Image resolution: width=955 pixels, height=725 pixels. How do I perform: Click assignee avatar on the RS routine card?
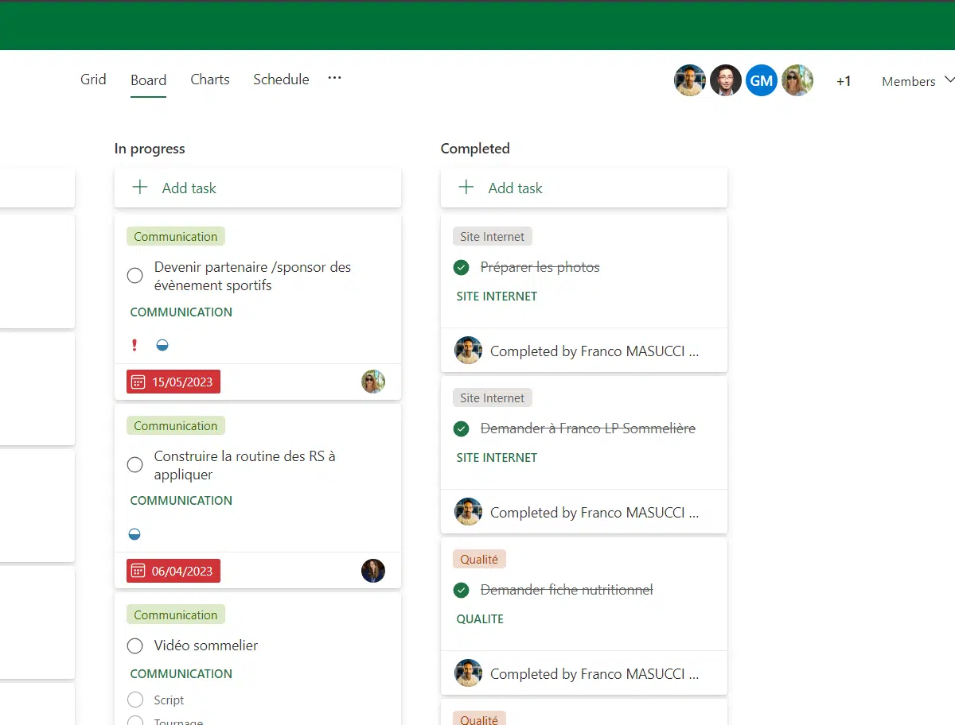pyautogui.click(x=372, y=571)
